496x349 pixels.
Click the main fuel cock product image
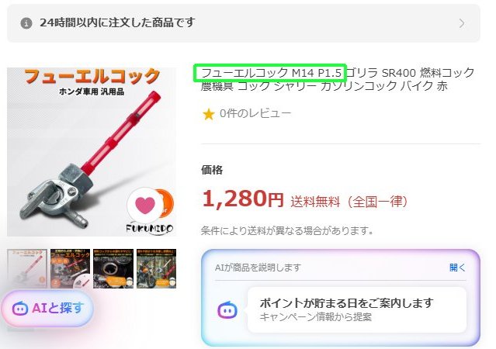[92, 152]
